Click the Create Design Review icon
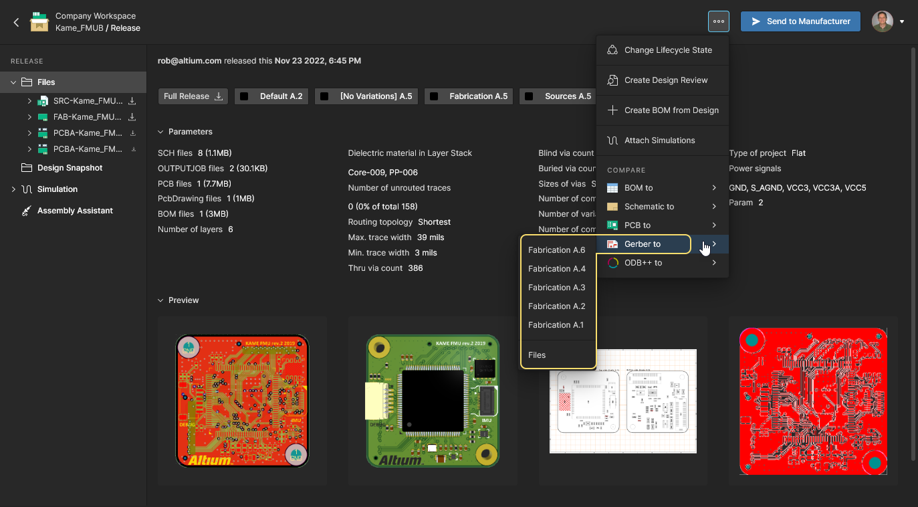Image resolution: width=918 pixels, height=507 pixels. 612,80
